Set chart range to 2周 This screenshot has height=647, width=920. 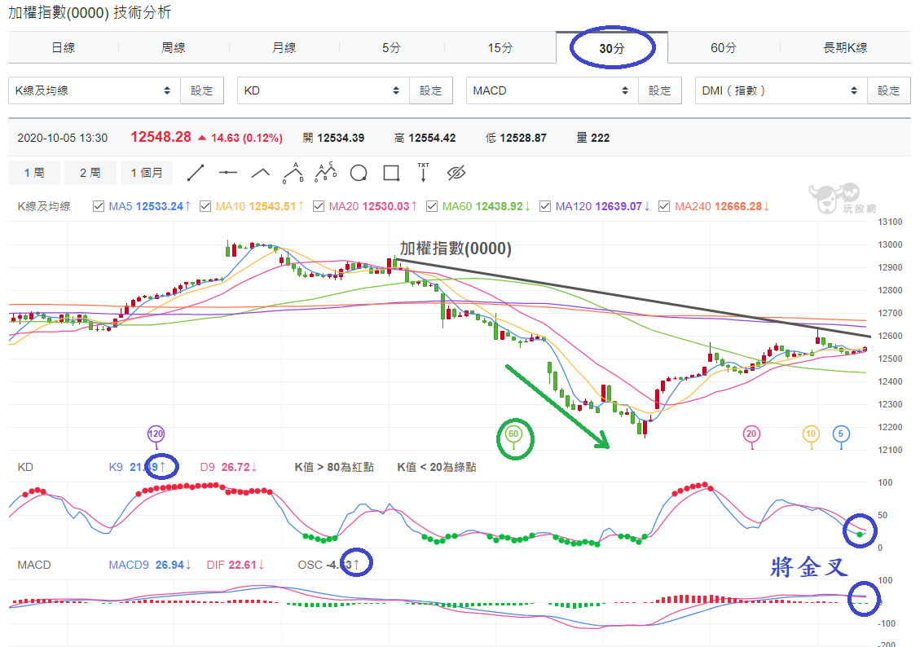pos(90,173)
